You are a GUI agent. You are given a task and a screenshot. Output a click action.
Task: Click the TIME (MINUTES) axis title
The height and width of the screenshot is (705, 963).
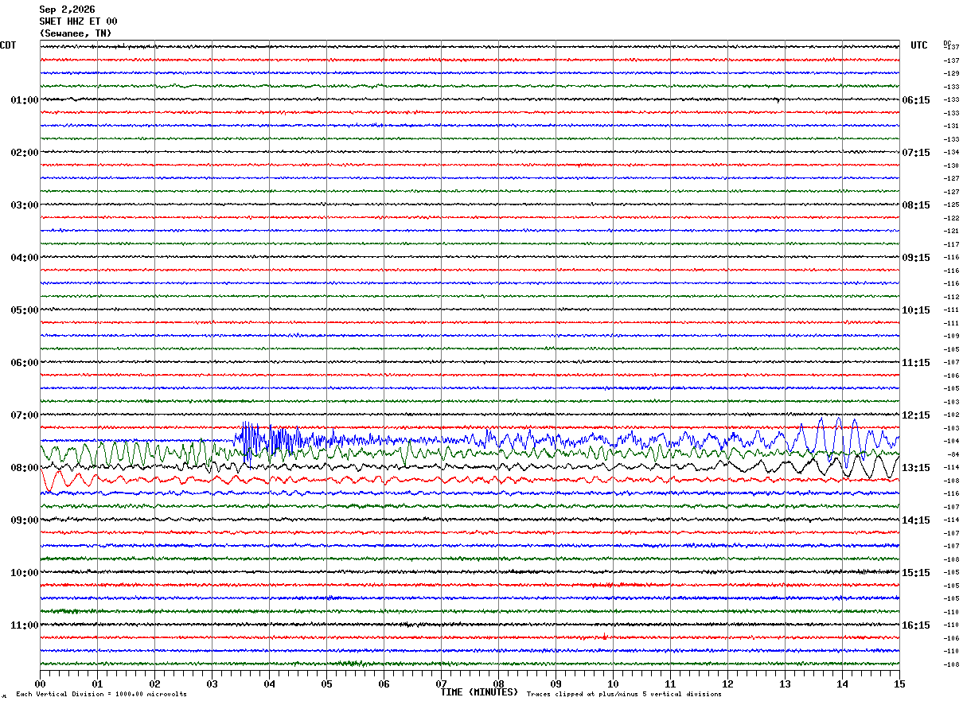pyautogui.click(x=479, y=692)
